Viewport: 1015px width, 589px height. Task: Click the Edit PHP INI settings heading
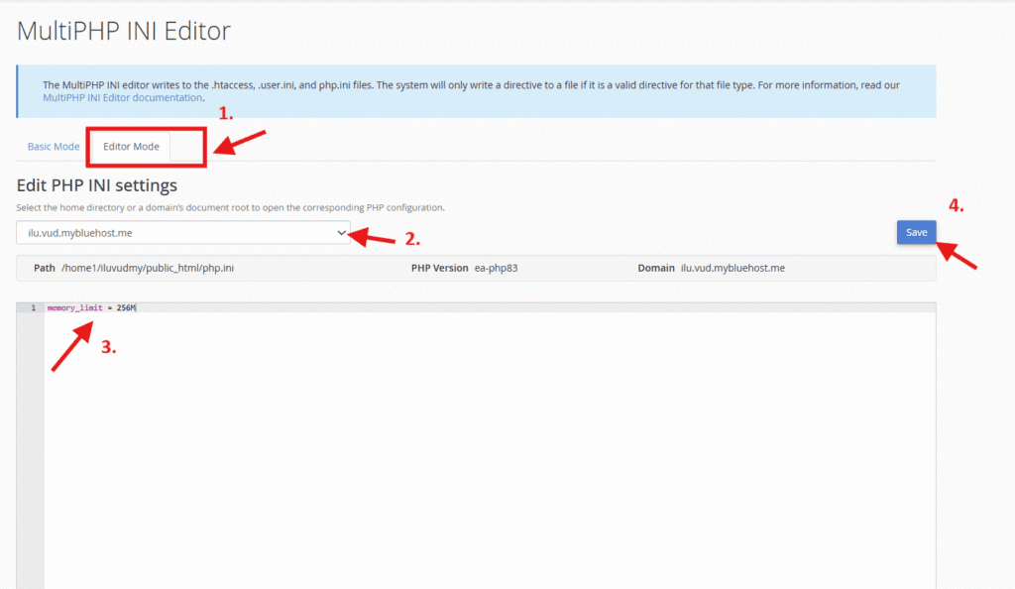[97, 185]
